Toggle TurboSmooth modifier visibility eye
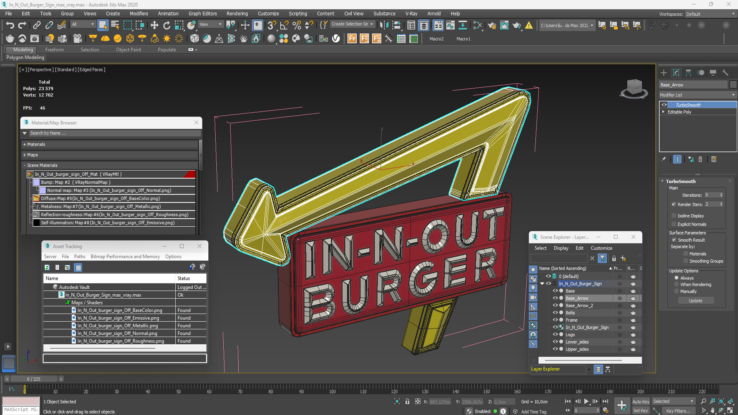This screenshot has width=738, height=415. click(664, 105)
